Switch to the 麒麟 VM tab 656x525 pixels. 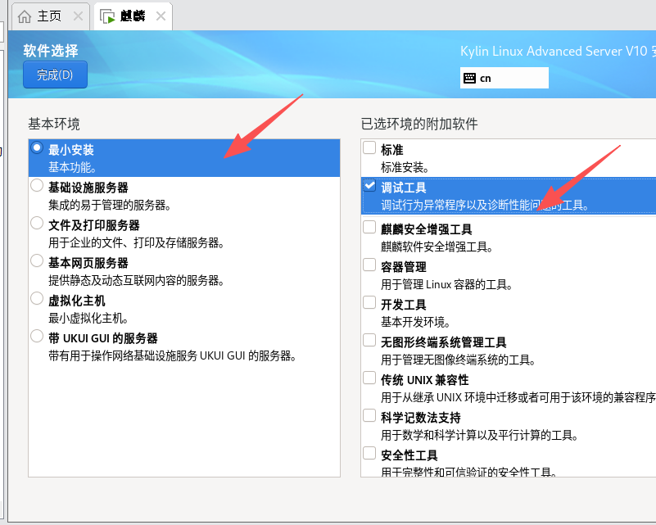pos(133,16)
